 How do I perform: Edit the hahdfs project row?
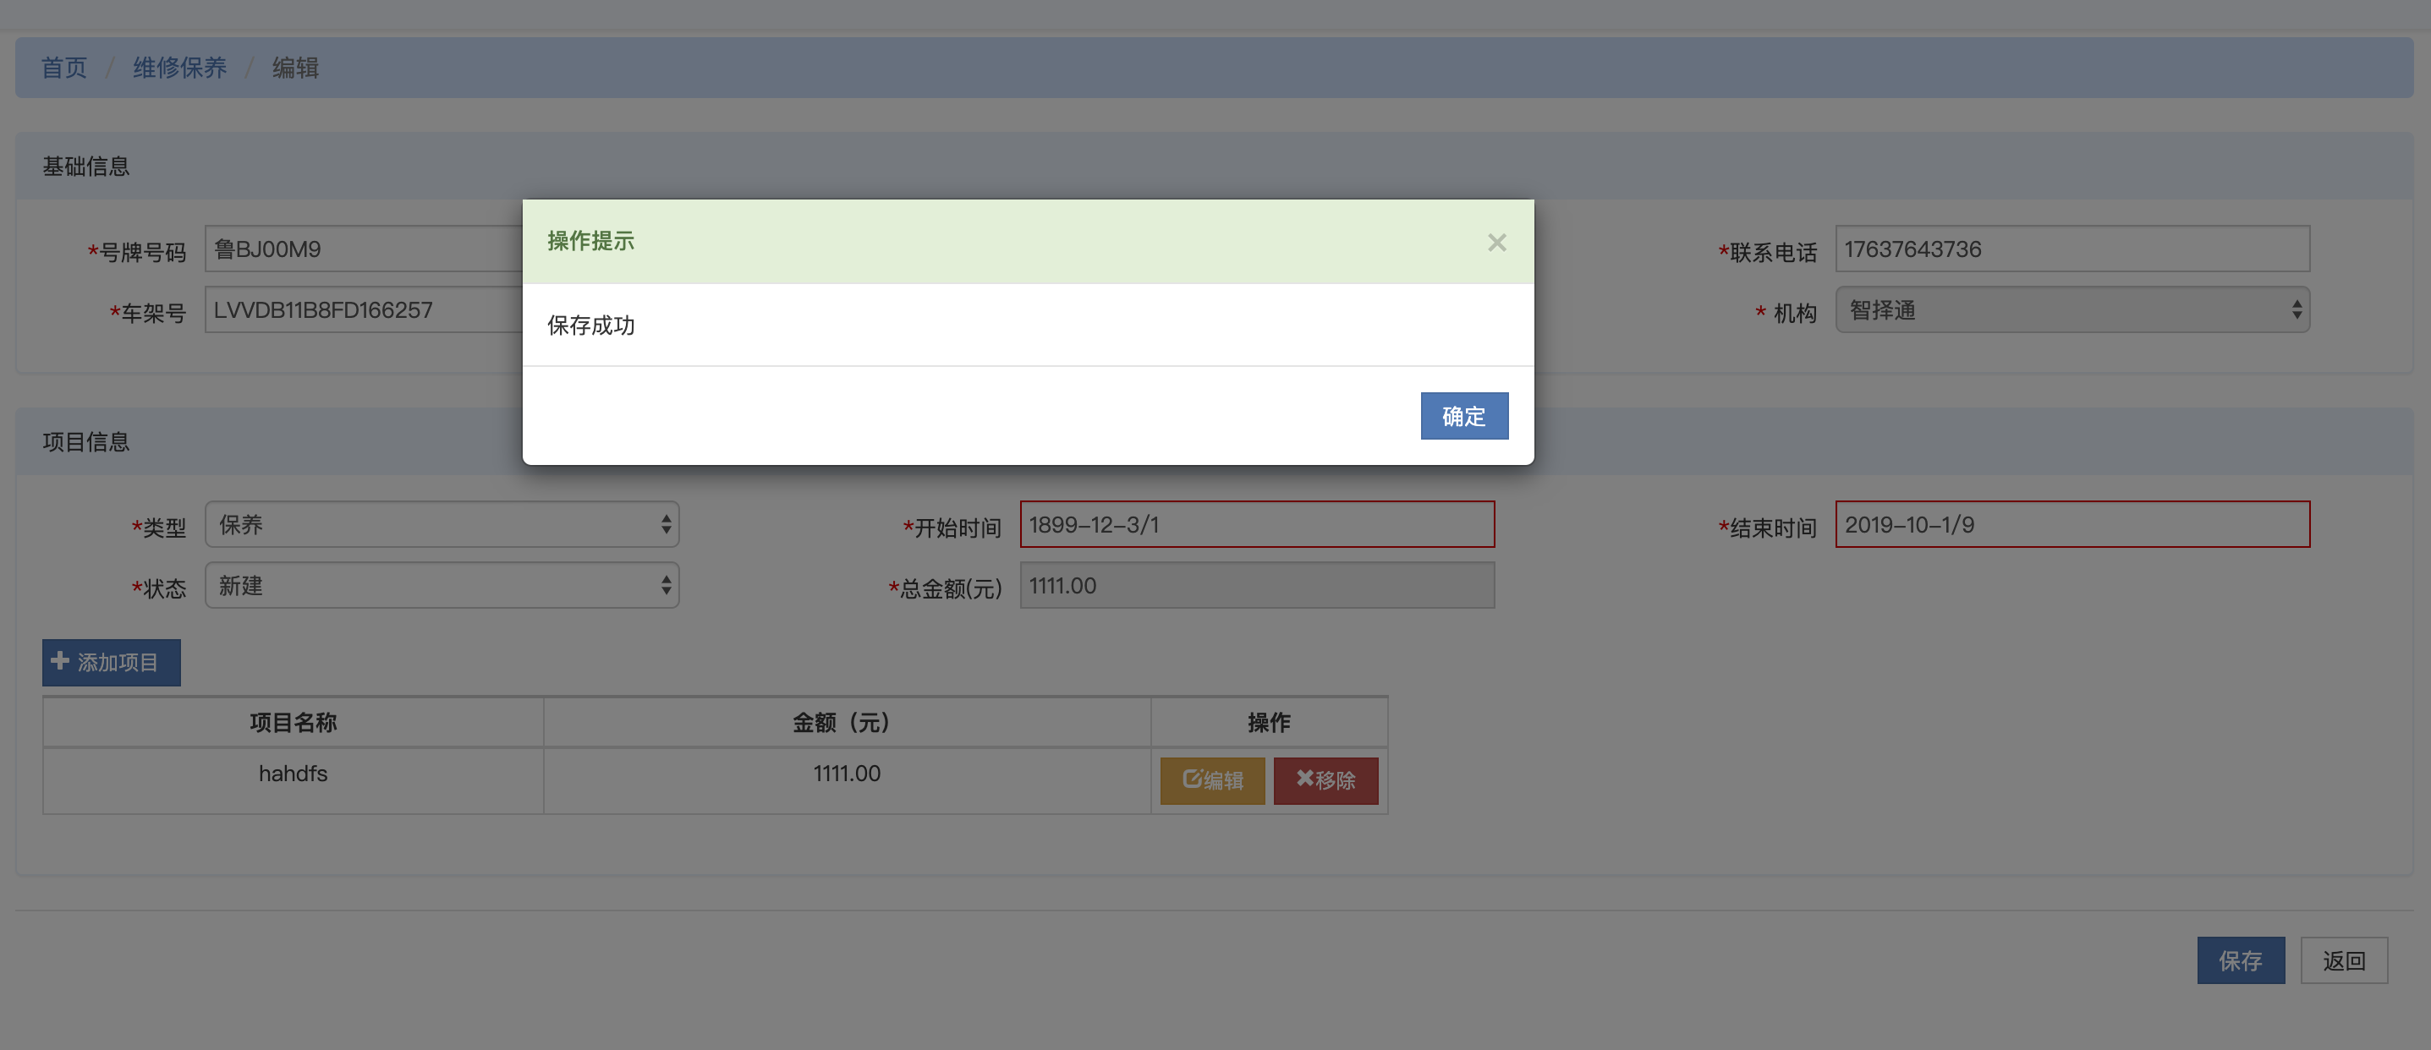point(1212,780)
